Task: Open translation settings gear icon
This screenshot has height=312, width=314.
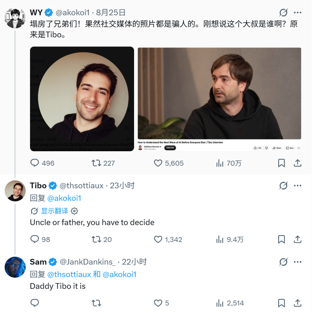Action: (x=74, y=211)
